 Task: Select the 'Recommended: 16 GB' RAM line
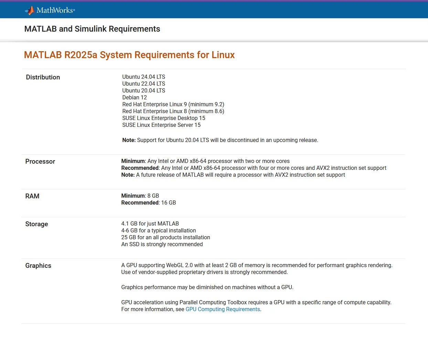pos(149,203)
